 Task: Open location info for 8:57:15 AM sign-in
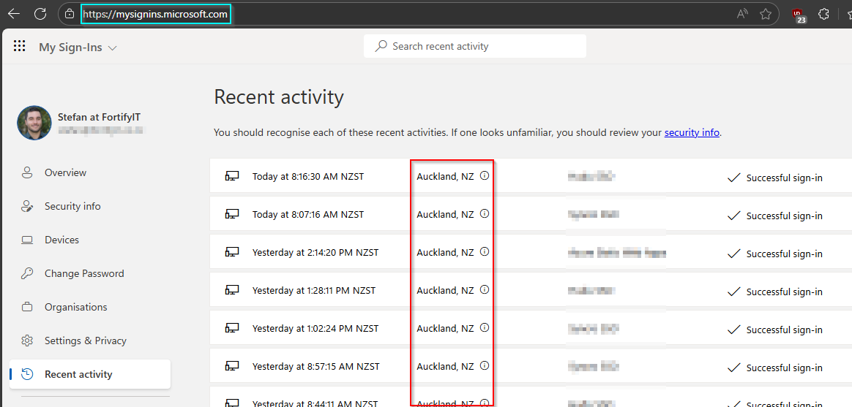pos(485,366)
